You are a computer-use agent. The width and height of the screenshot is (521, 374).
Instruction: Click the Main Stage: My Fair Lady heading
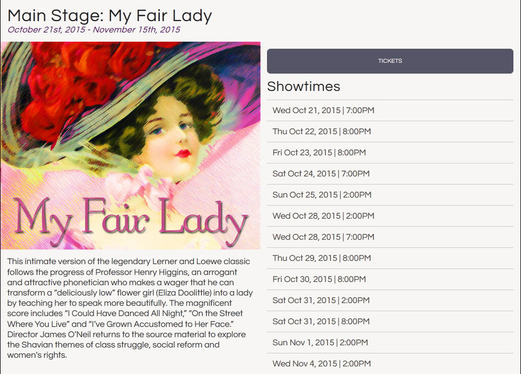(x=110, y=15)
